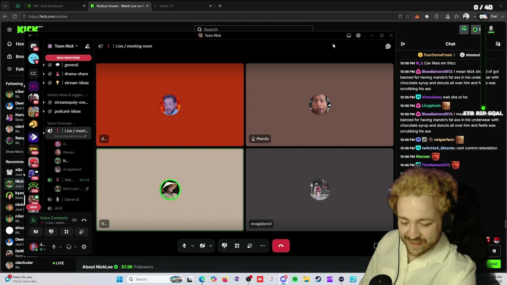Open Windows Start menu

tap(119, 279)
